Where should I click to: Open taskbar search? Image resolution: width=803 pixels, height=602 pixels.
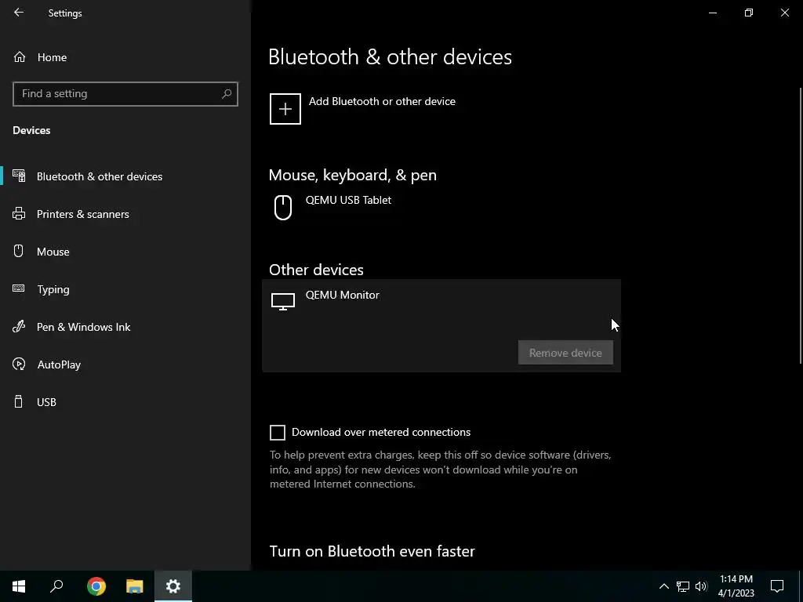(x=56, y=586)
